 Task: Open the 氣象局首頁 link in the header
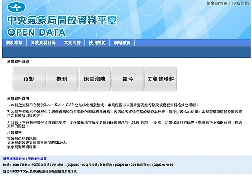point(217,3)
